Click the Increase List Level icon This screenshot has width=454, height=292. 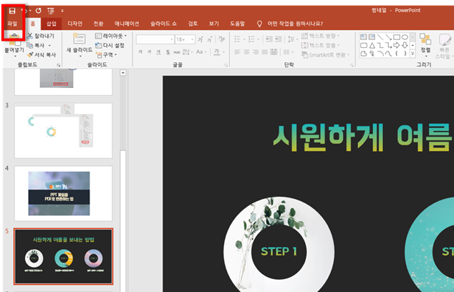[279, 39]
